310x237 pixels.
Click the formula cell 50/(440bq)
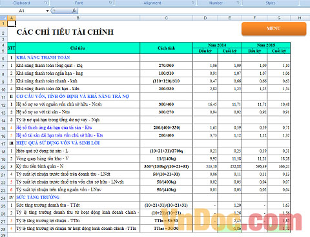click(x=166, y=189)
